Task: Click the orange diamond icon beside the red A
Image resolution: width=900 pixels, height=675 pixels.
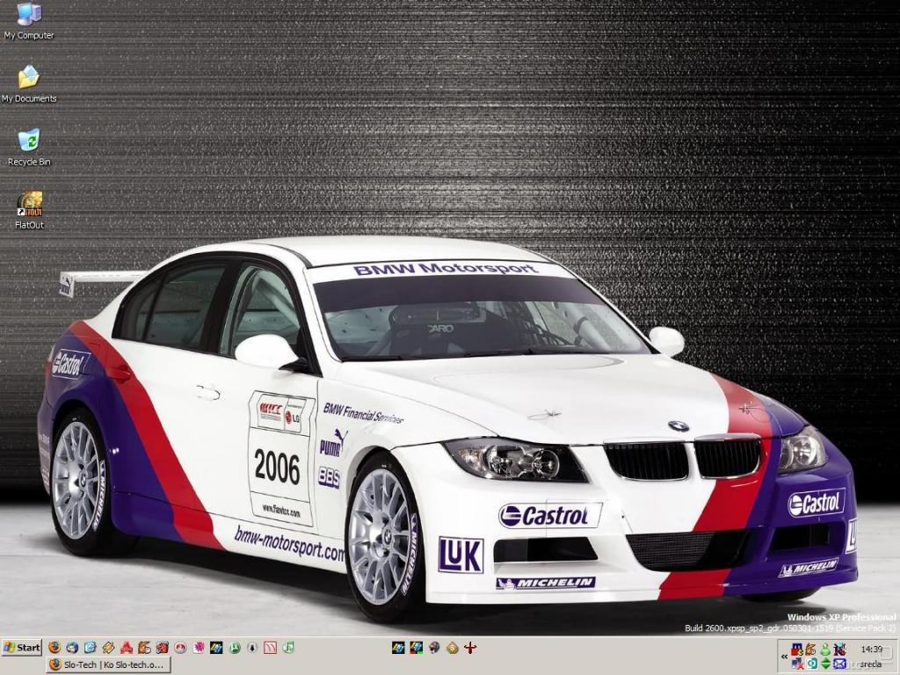Action: pos(108,648)
